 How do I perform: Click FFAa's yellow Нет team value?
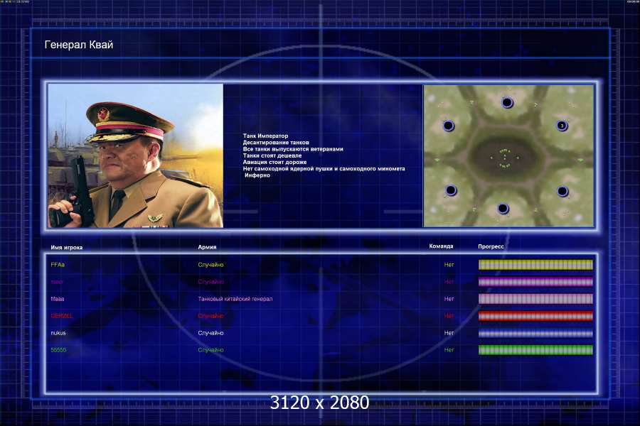[x=449, y=265]
